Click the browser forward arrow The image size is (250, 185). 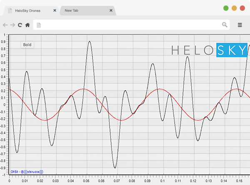tap(12, 25)
